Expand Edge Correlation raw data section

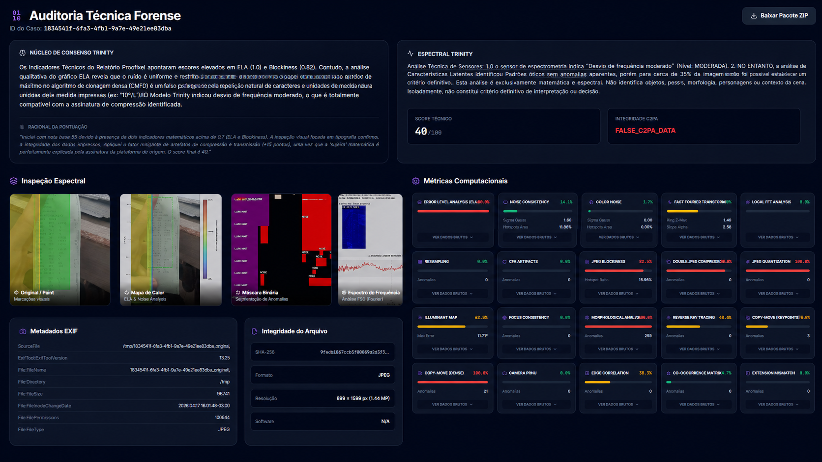618,404
